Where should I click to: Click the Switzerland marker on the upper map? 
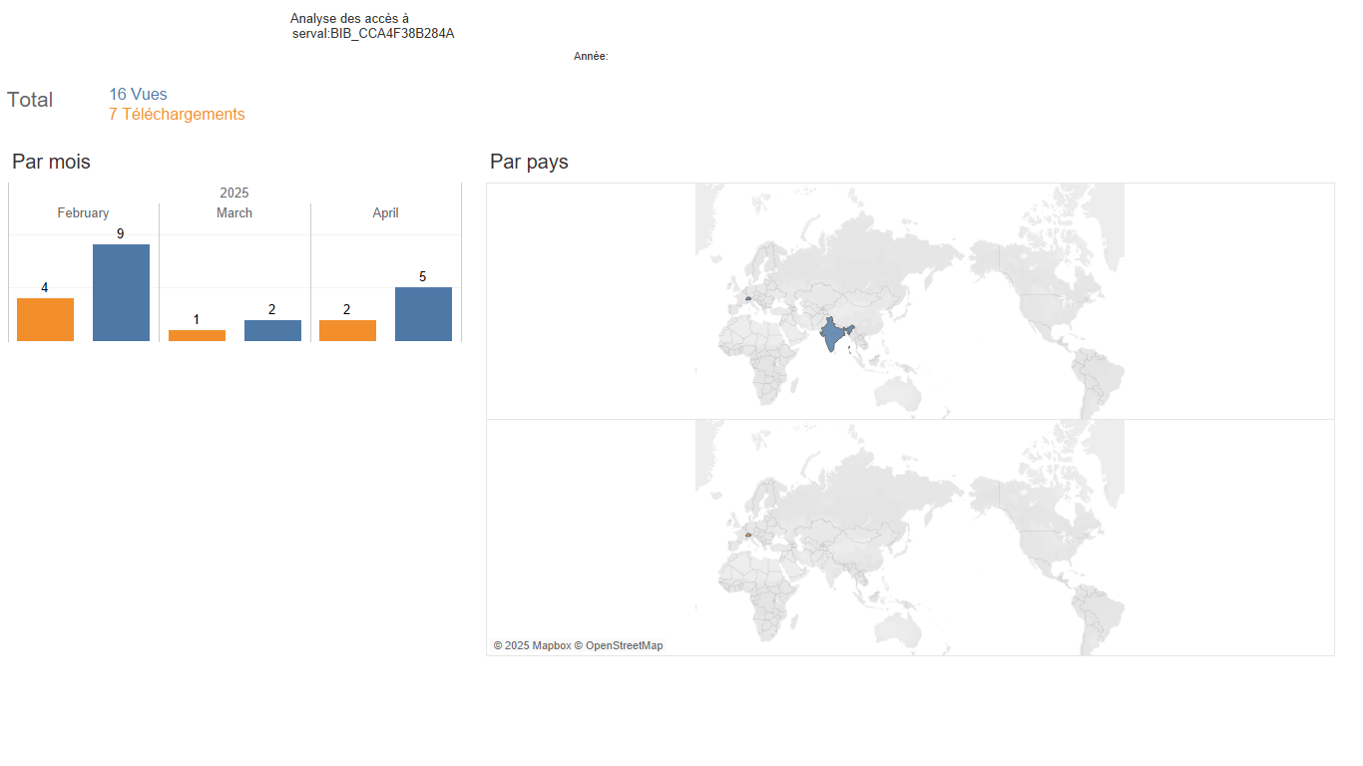coord(747,298)
